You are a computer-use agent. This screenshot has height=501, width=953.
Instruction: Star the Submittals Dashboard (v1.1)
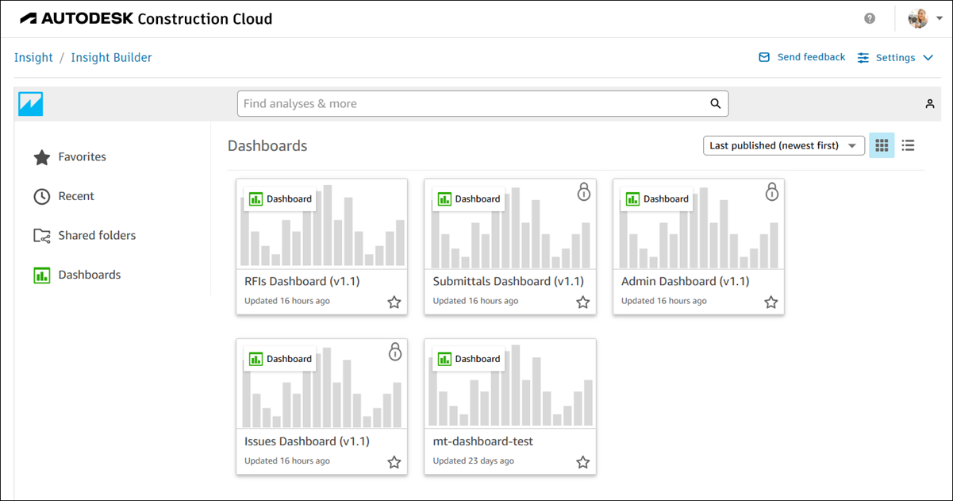(582, 302)
